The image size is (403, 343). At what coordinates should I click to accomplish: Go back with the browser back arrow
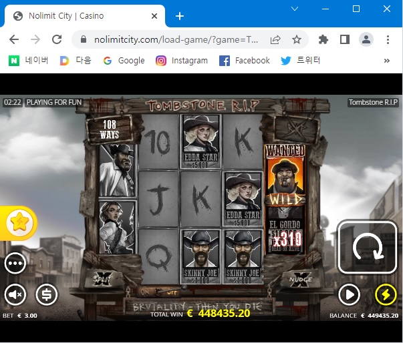click(x=14, y=39)
